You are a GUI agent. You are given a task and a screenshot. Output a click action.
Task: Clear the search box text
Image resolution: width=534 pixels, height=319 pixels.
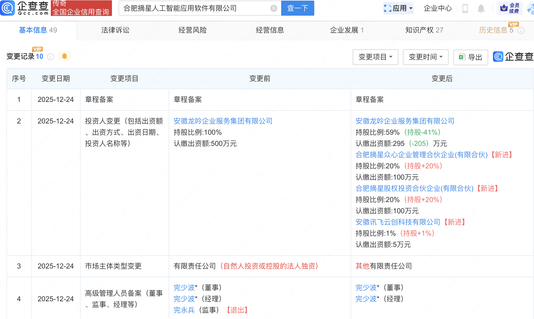(x=274, y=8)
